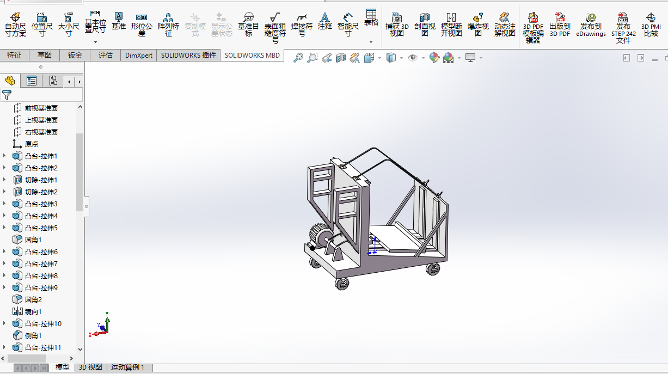Image resolution: width=668 pixels, height=374 pixels.
Task: Switch to the DimXpert tab
Action: click(139, 55)
